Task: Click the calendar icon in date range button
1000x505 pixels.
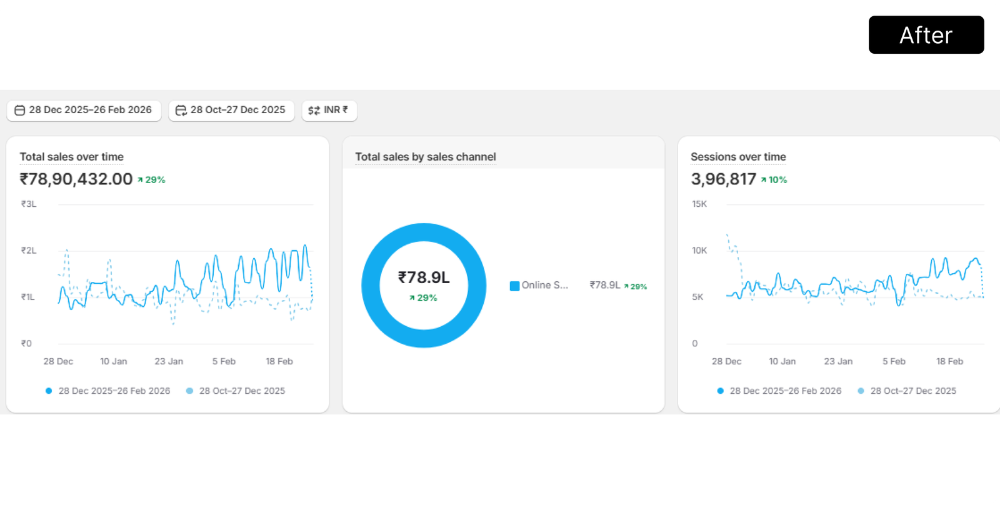Action: pyautogui.click(x=20, y=111)
